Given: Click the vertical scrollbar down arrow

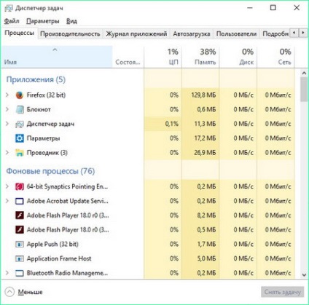Looking at the screenshot, I should [304, 274].
